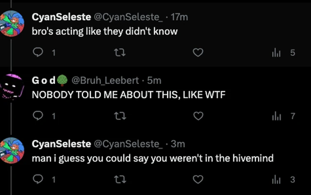Reply to the "NOBODY TOLD ME" tweet
This screenshot has height=195, width=311.
[x=38, y=116]
